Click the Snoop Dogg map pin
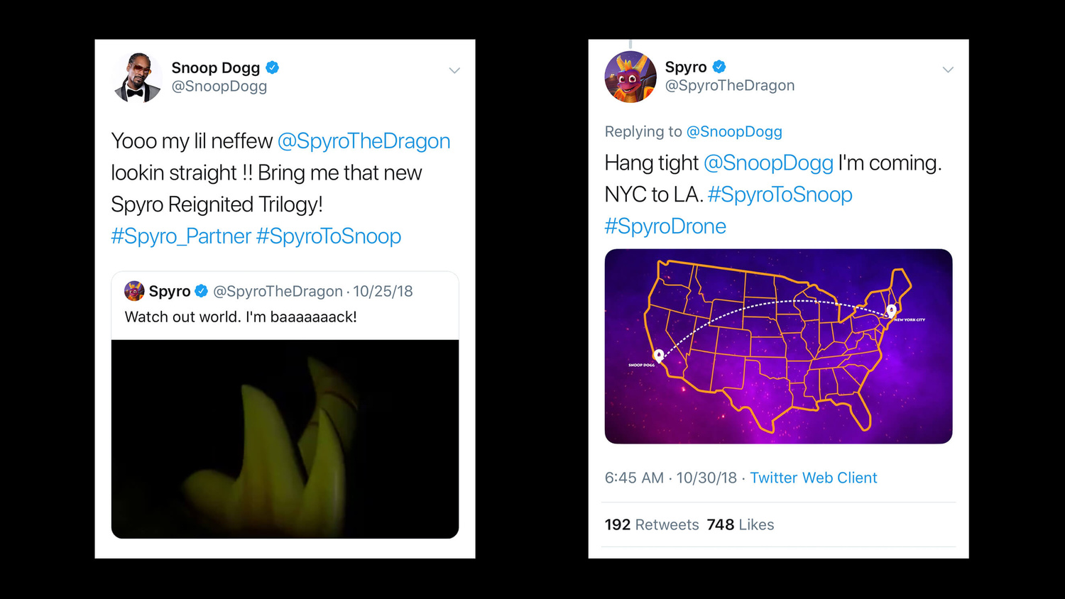This screenshot has height=599, width=1065. 659,355
